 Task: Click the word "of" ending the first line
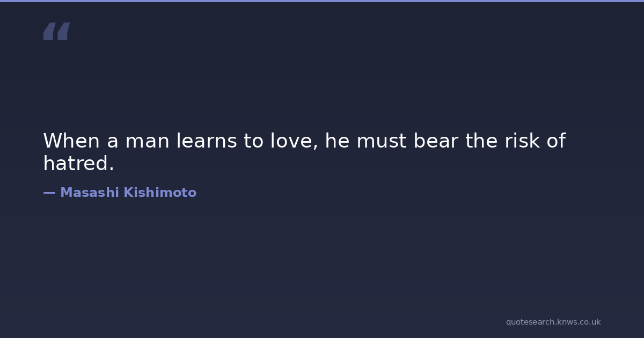[x=555, y=141]
